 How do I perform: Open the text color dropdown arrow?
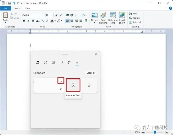tap(55, 21)
